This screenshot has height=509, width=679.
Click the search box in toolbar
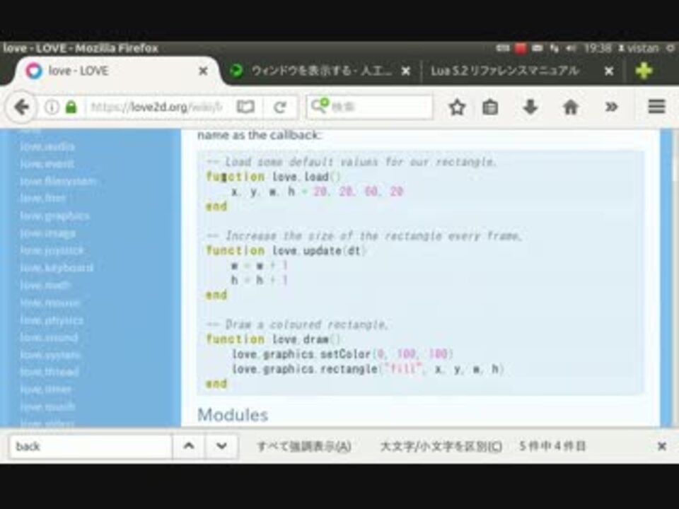coord(369,107)
